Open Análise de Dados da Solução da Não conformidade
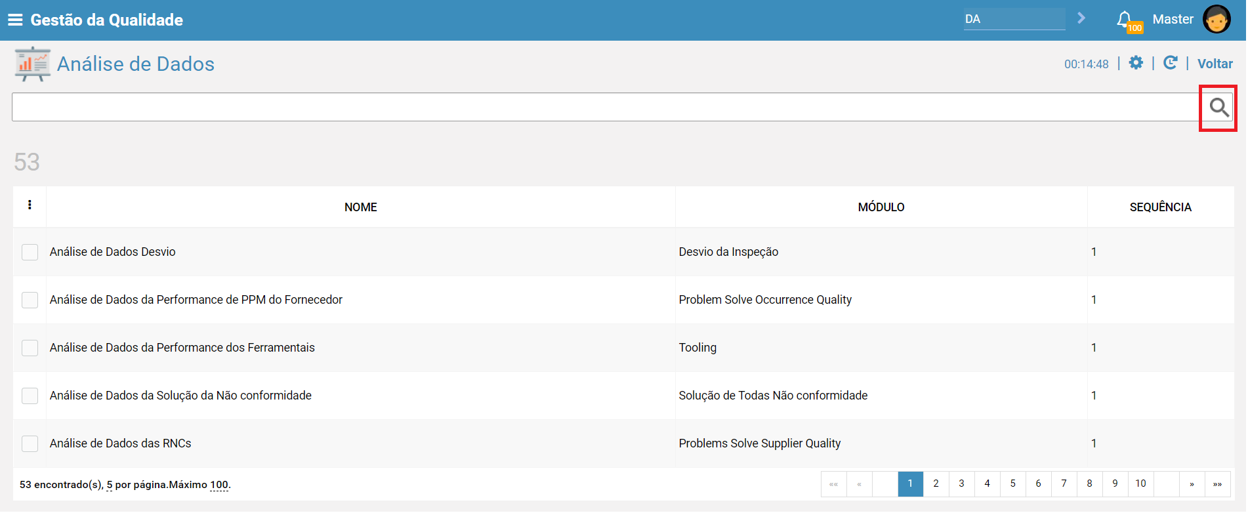 coord(180,396)
